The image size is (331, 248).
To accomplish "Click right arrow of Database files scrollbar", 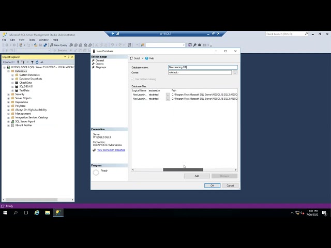I will pos(236,169).
